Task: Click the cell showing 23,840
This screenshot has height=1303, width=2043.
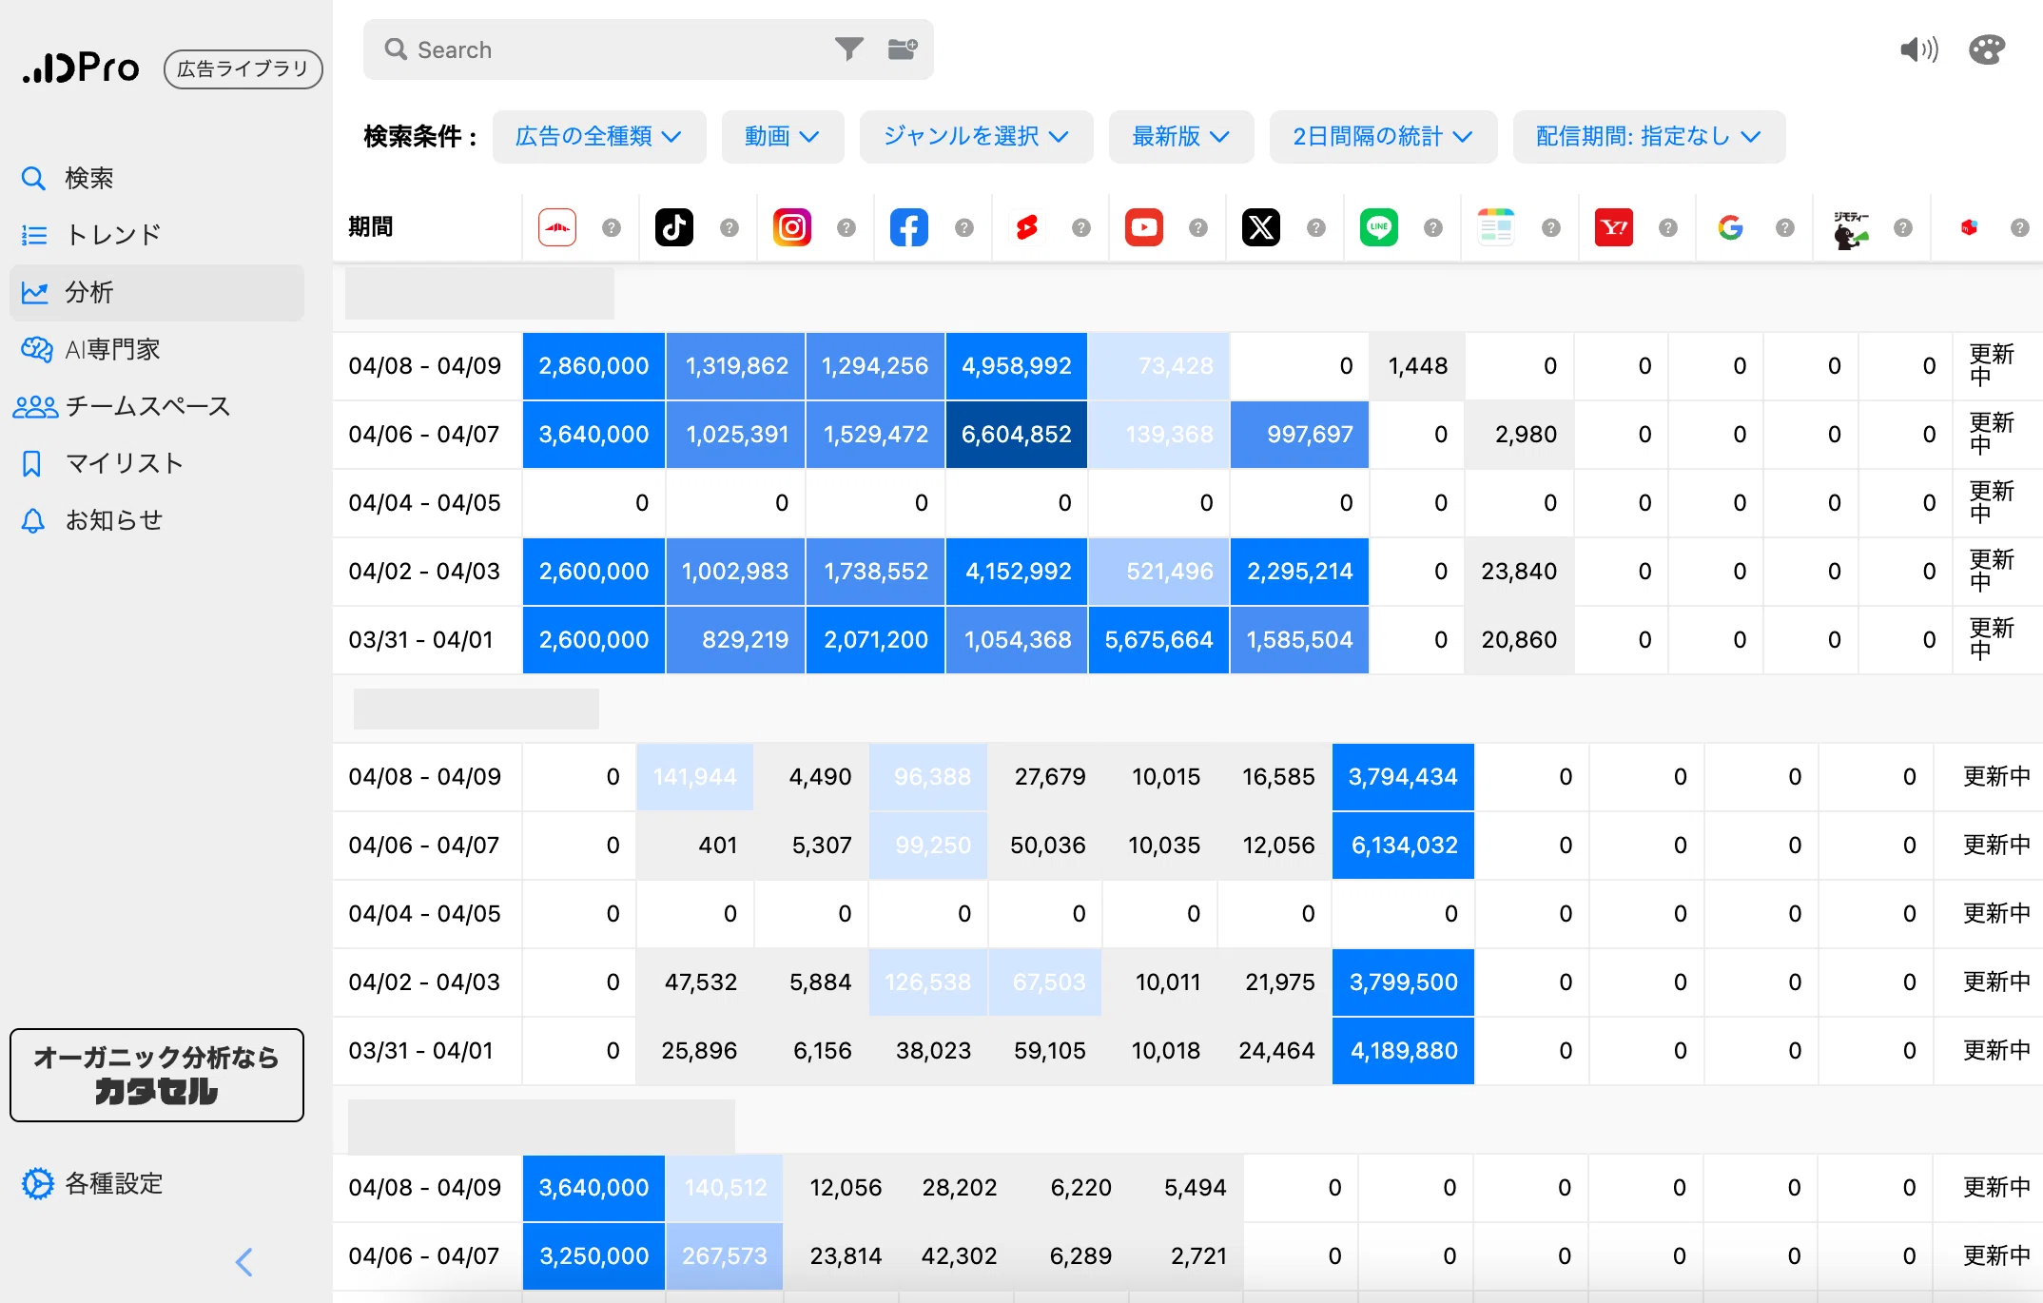Action: coord(1519,572)
